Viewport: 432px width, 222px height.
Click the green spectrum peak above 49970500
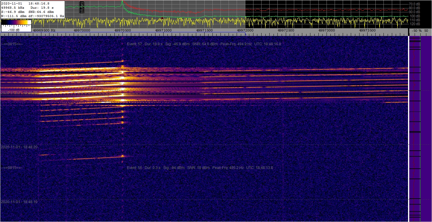click(122, 2)
